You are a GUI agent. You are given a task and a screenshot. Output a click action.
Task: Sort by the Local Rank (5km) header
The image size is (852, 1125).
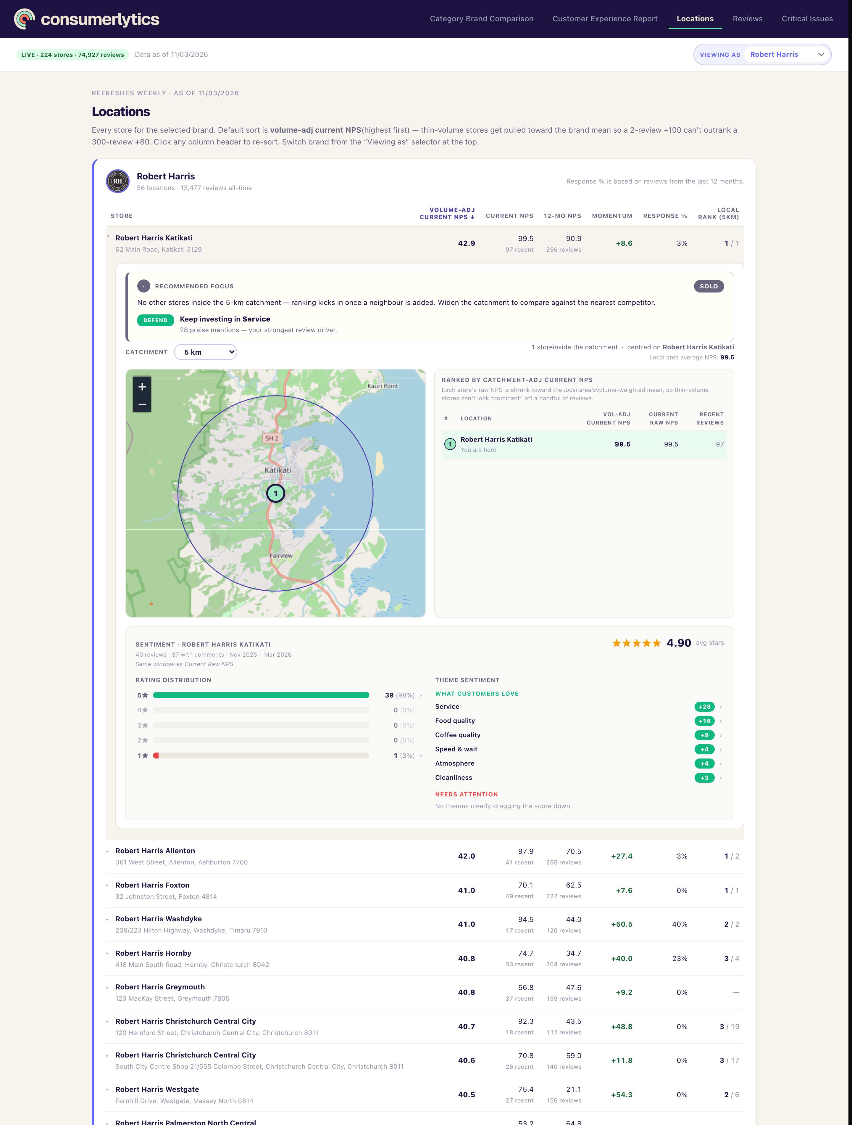(718, 214)
